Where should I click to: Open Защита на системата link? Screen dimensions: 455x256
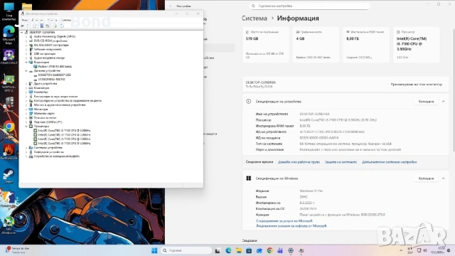point(341,162)
